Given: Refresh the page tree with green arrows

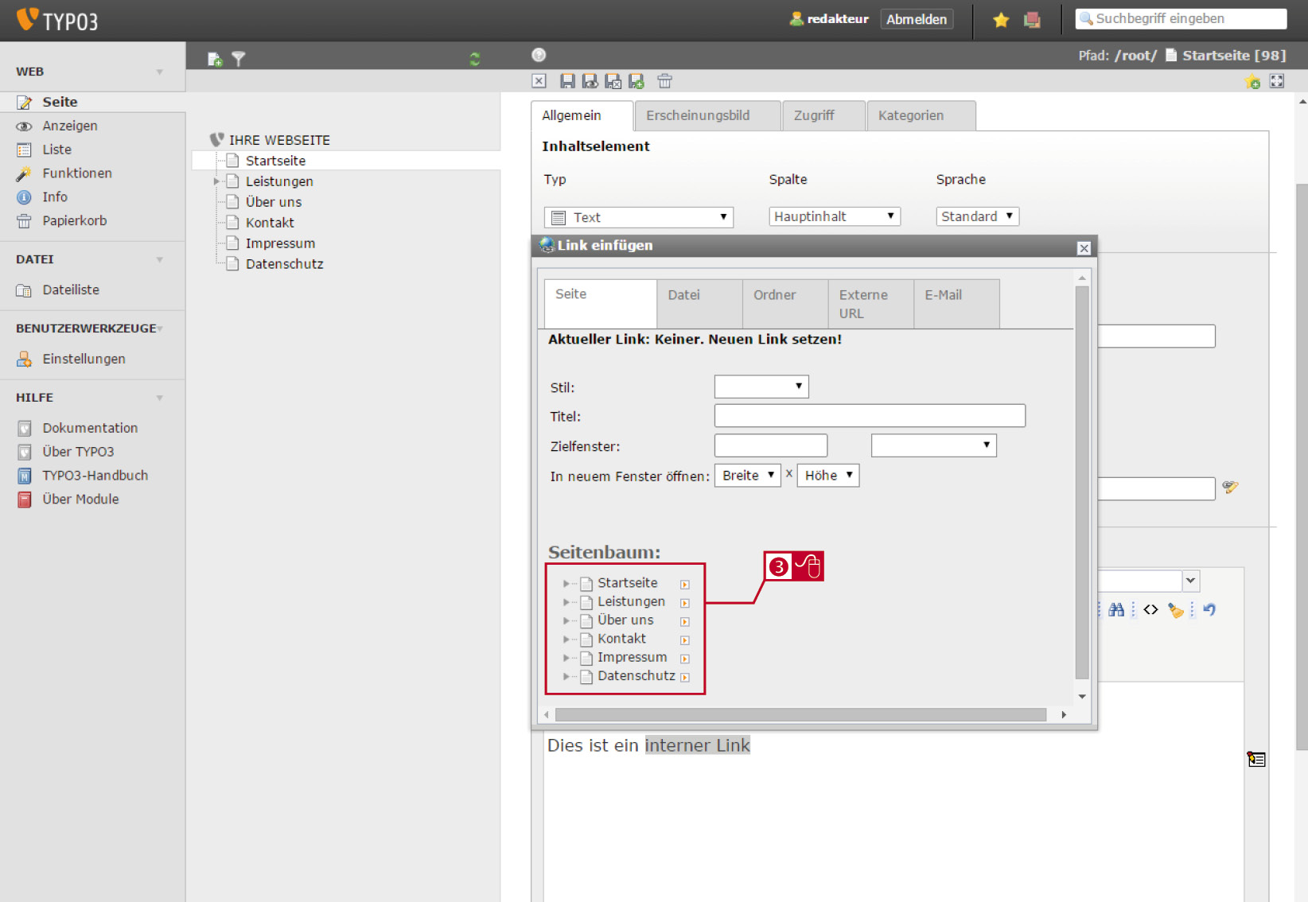Looking at the screenshot, I should (x=475, y=59).
